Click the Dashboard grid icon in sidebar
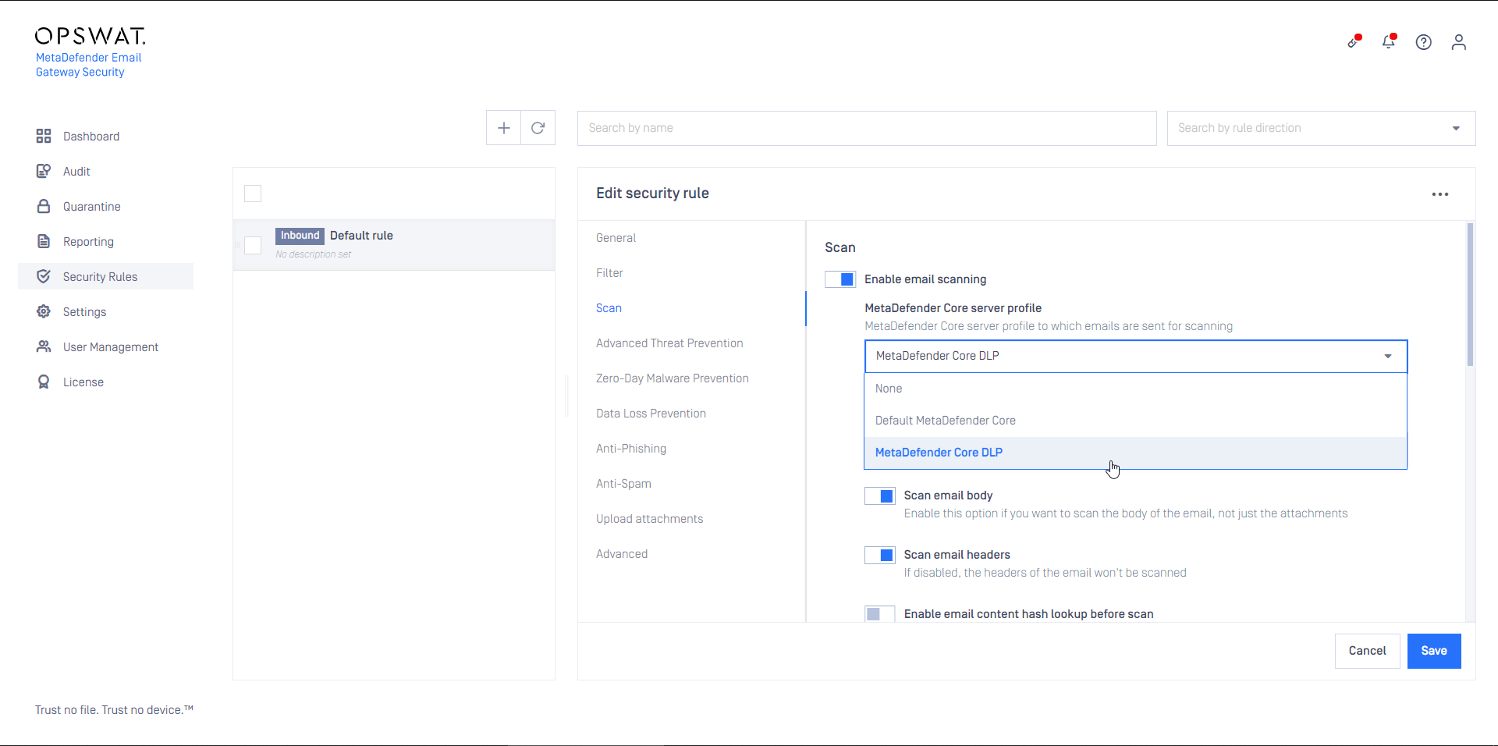The image size is (1498, 746). coord(44,137)
